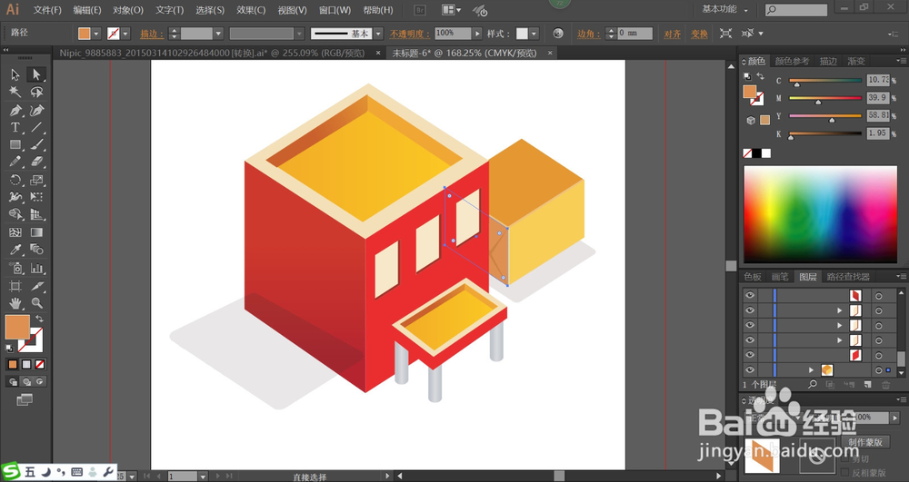Select the Blend tool
This screenshot has width=909, height=482.
click(x=36, y=250)
